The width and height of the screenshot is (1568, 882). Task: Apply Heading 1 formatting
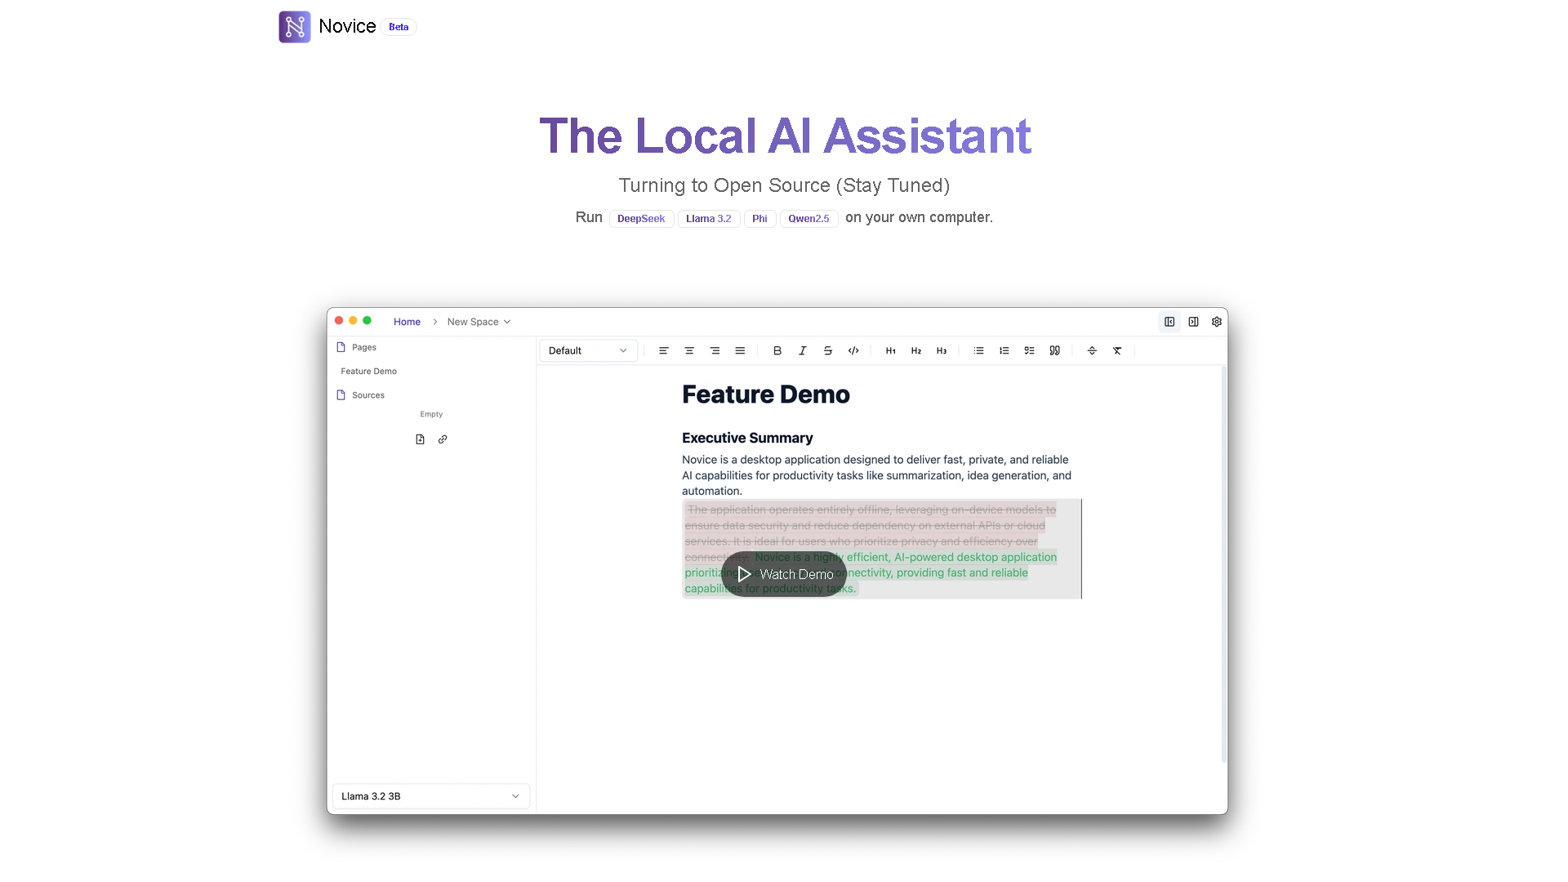pos(890,350)
